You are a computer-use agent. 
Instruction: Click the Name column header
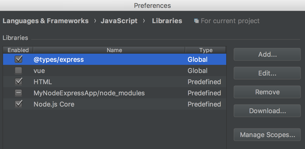click(114, 50)
